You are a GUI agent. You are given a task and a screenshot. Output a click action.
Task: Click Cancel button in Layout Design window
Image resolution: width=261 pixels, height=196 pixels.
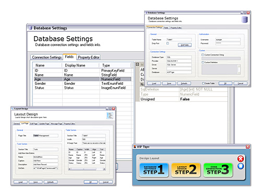coord(105,182)
